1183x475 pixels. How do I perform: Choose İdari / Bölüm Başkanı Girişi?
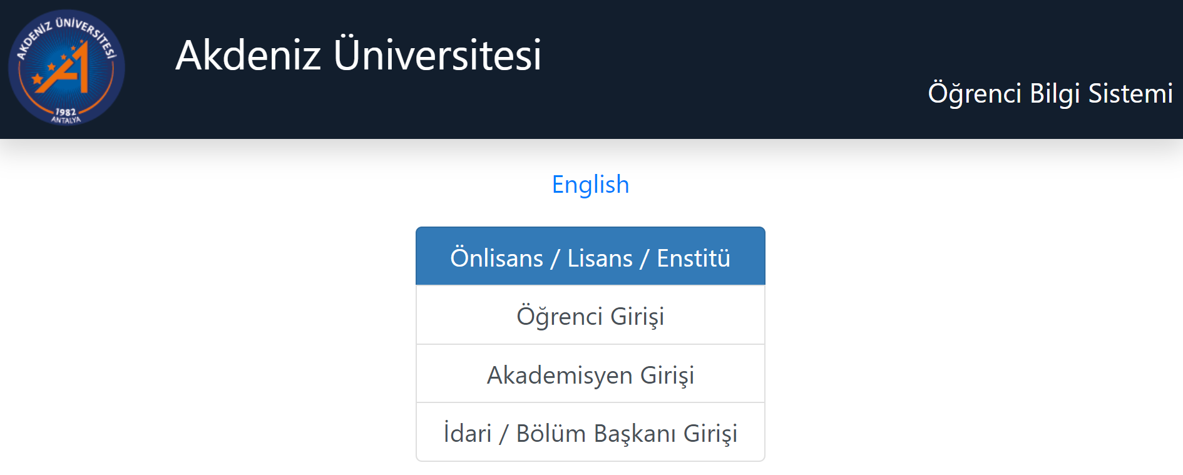[590, 433]
